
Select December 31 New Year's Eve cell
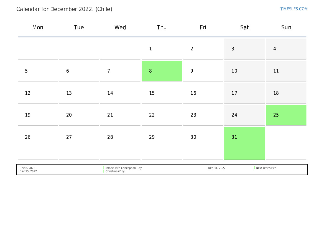244,143
